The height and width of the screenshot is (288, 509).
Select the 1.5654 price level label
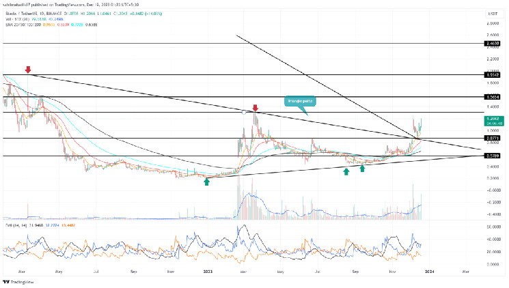(492, 97)
